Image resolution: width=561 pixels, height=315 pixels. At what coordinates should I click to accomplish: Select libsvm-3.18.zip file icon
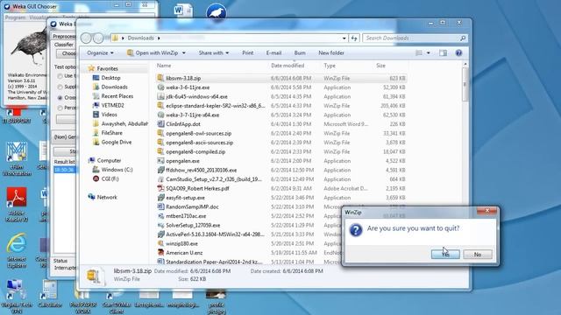(x=160, y=78)
